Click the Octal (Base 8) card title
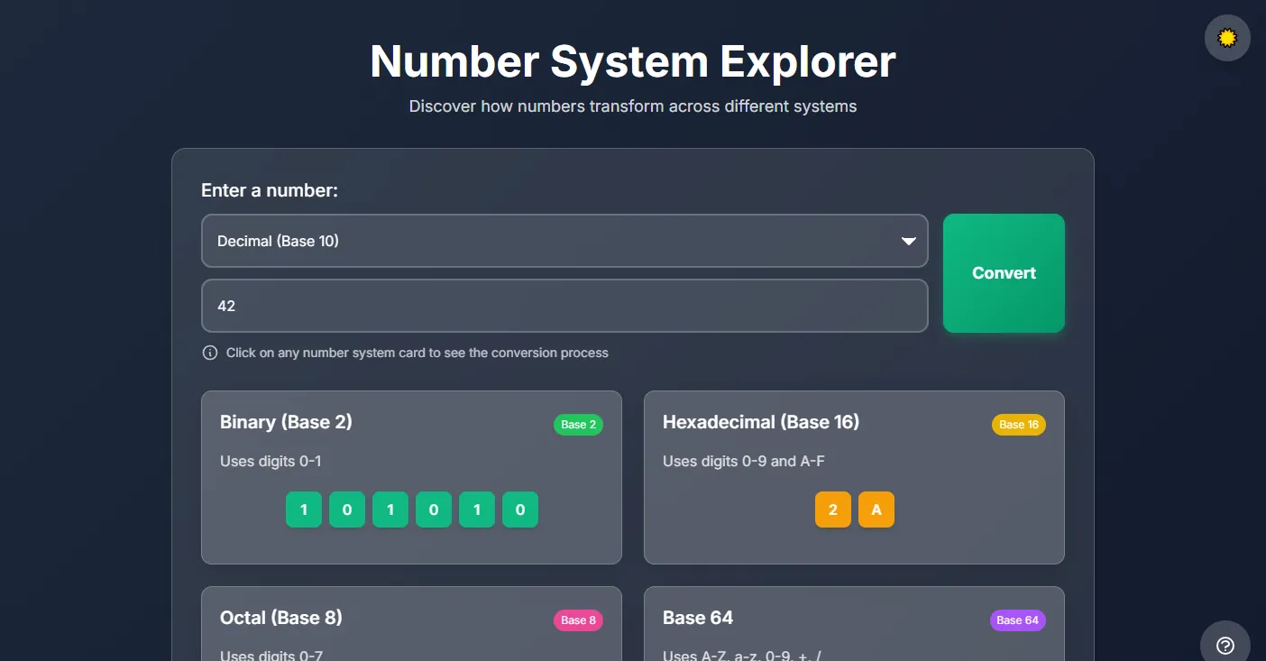 pyautogui.click(x=281, y=618)
